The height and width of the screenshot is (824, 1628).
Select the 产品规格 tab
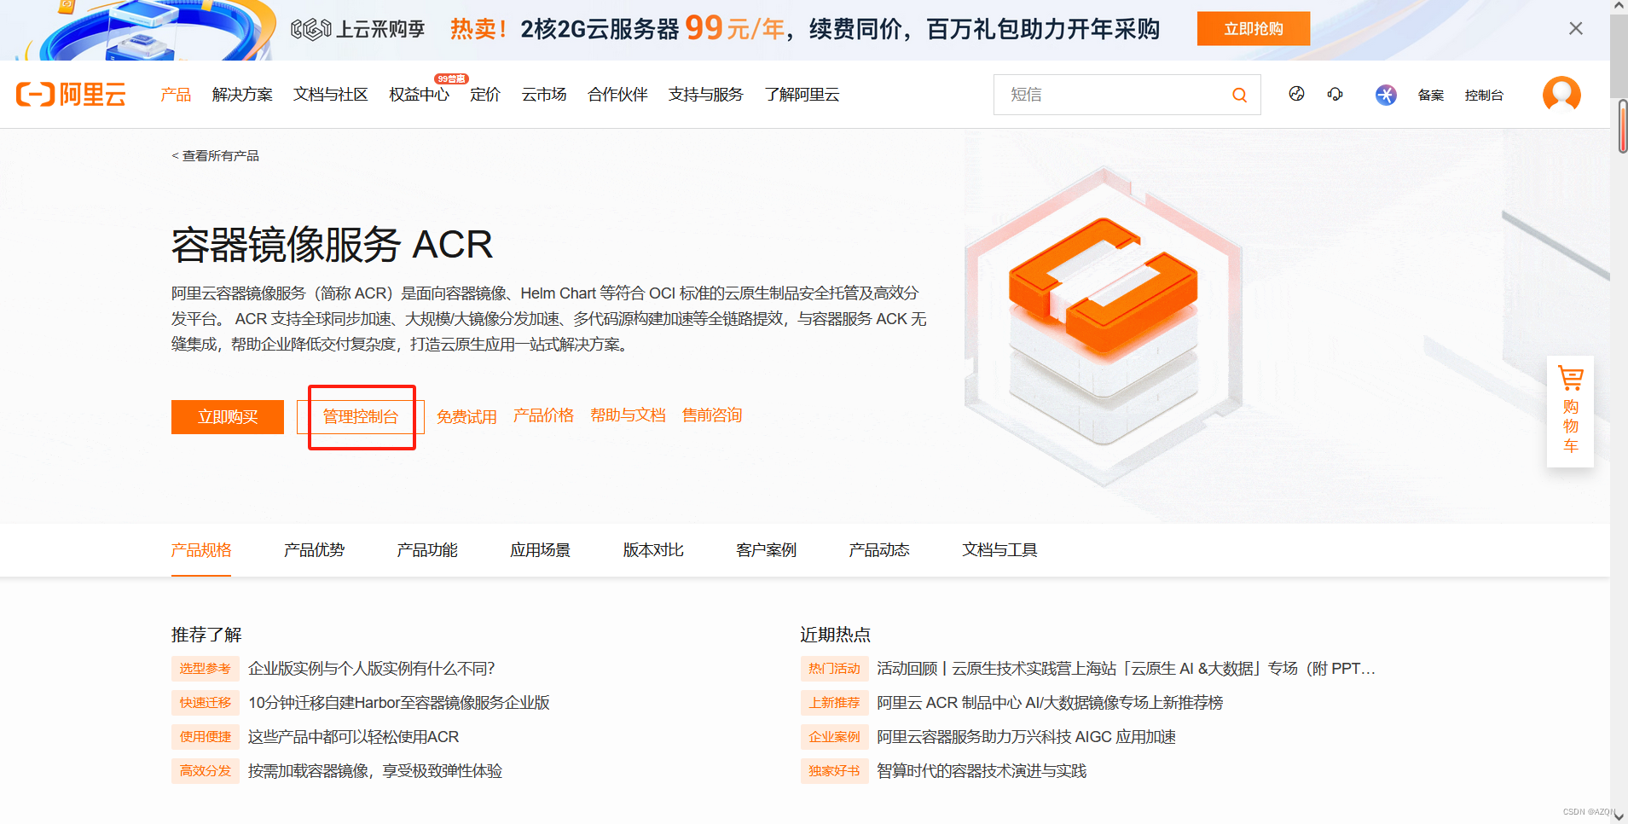(201, 550)
